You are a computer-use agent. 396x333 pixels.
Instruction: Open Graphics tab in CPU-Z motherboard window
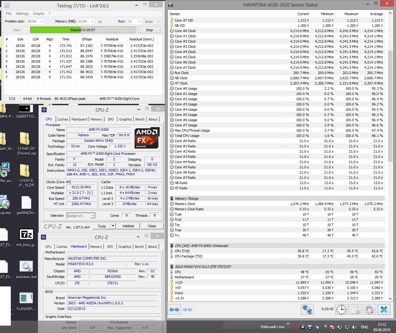125,247
